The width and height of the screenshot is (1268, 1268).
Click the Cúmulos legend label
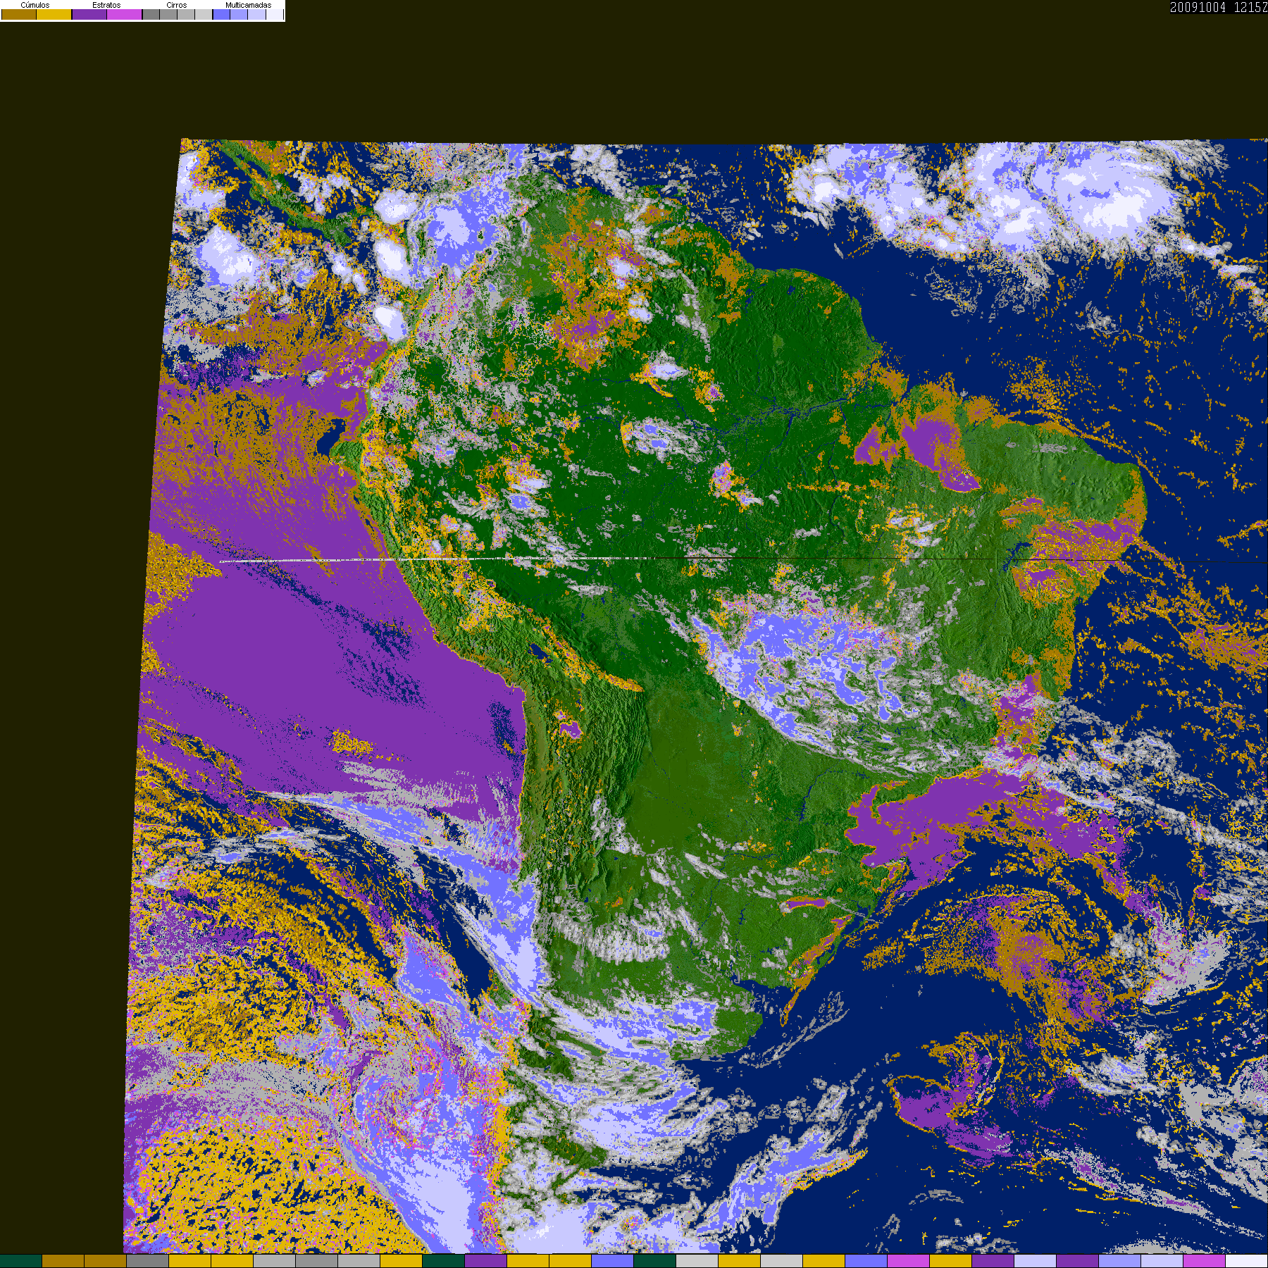pos(35,5)
